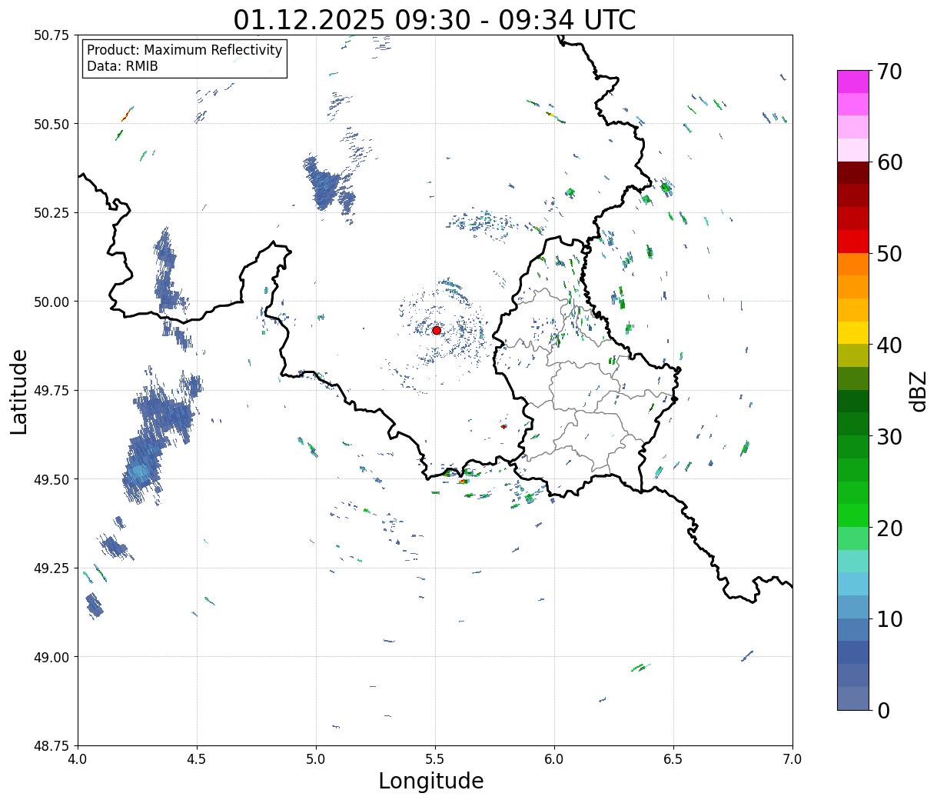Viewport: 937px width, 800px height.
Task: Click the 'dBZ' colorbar label
Action: click(918, 391)
